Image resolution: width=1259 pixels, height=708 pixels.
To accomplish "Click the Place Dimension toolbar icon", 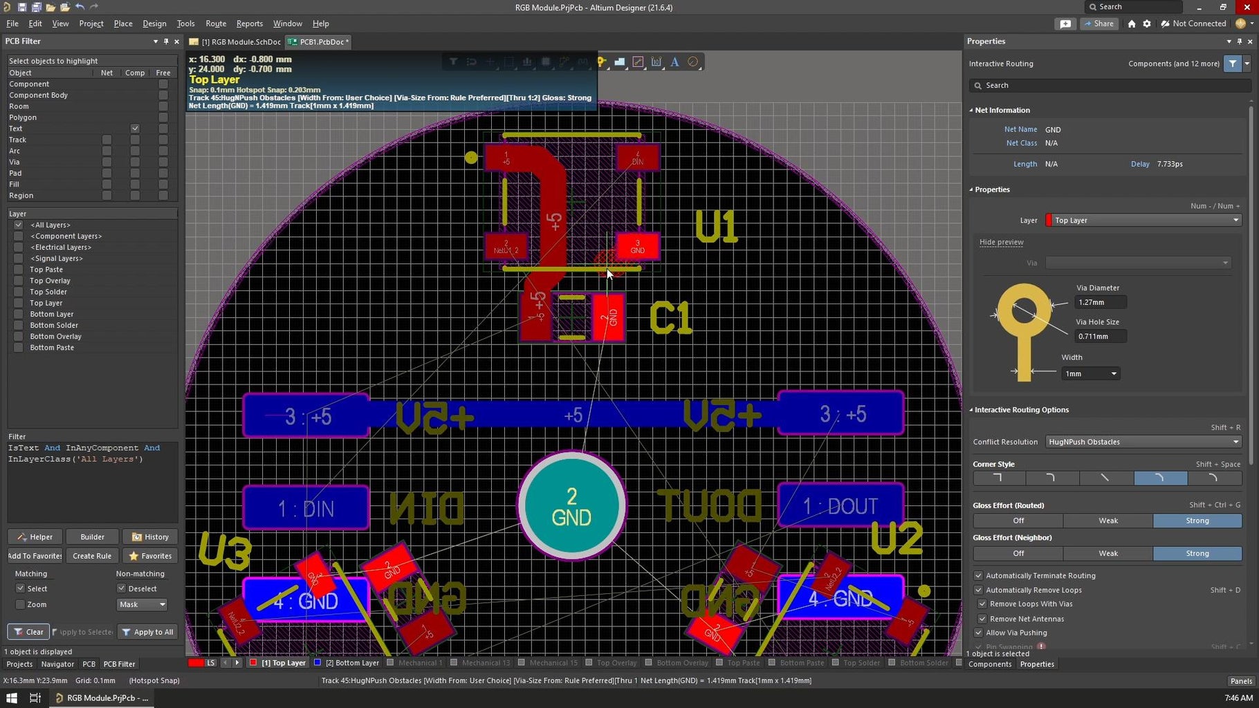I will 656,62.
